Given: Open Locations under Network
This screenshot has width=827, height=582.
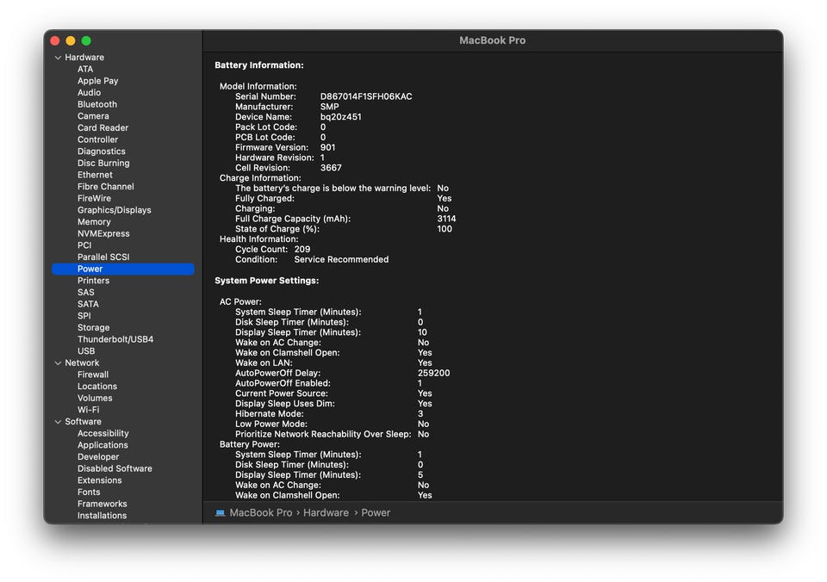Looking at the screenshot, I should [x=97, y=386].
